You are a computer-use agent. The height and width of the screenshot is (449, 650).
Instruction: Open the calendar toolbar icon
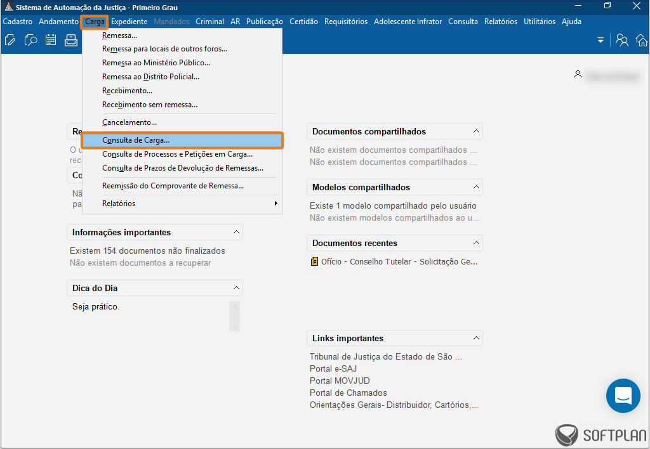point(51,40)
